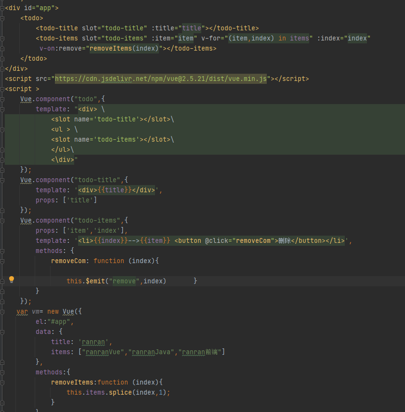This screenshot has width=405, height=412.
Task: Click the yellow lightbulb intention icon
Action: point(11,279)
